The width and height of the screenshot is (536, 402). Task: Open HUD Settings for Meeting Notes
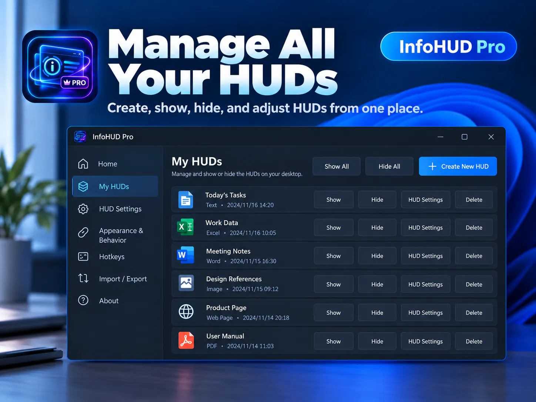pos(426,256)
